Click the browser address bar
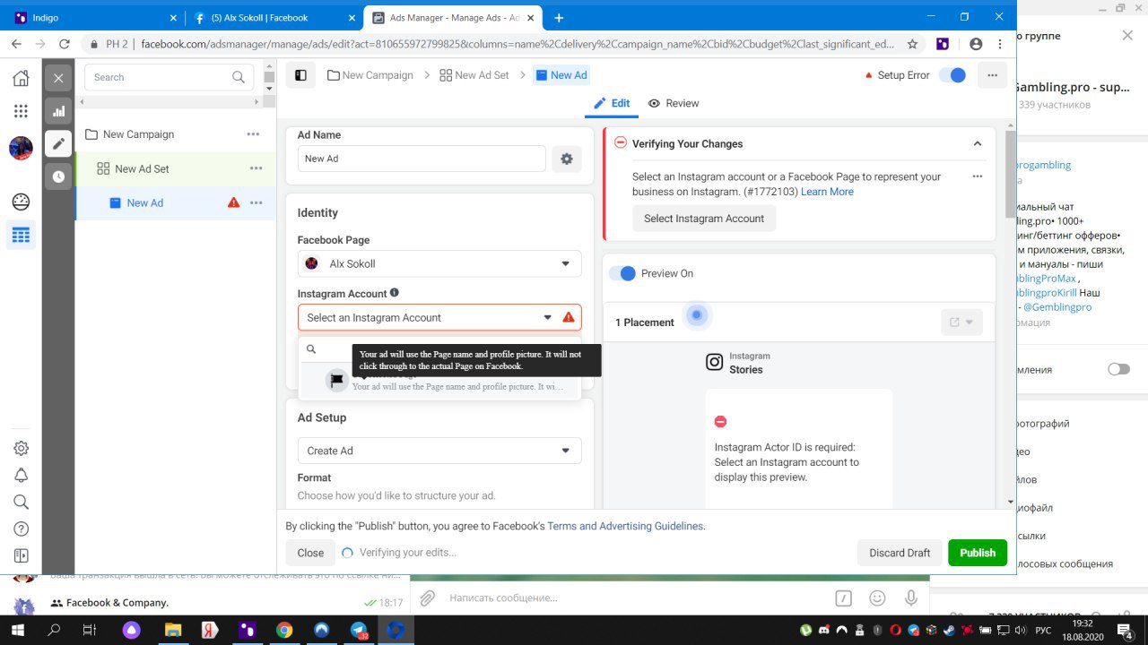 tap(502, 43)
